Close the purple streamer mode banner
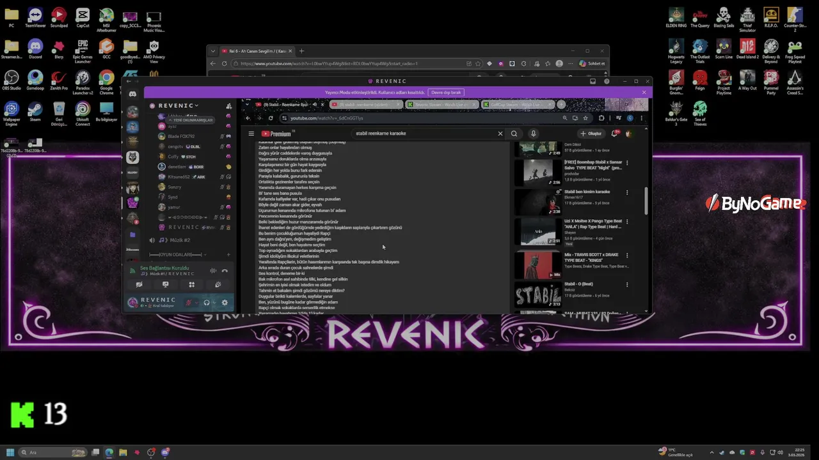Screen dimensions: 819x460 pos(644,93)
